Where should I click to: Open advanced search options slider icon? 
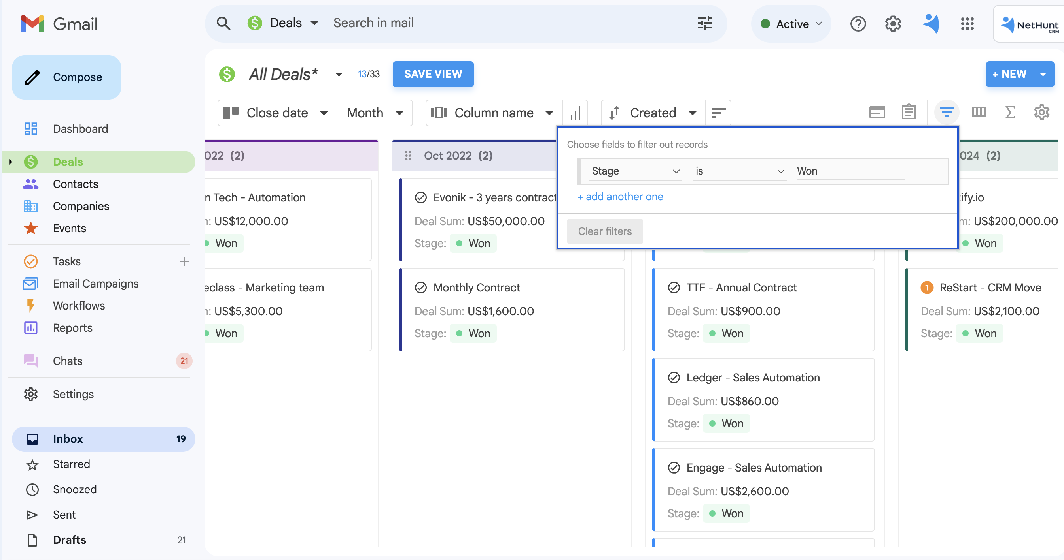[705, 23]
